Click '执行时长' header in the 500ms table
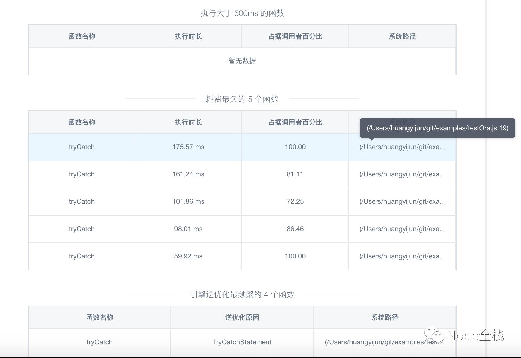Viewport: 521px width, 358px height. point(188,36)
